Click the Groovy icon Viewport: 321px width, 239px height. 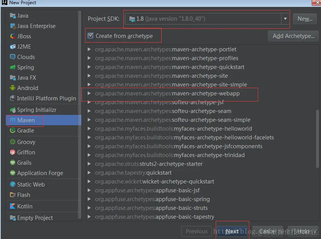[x=13, y=142]
